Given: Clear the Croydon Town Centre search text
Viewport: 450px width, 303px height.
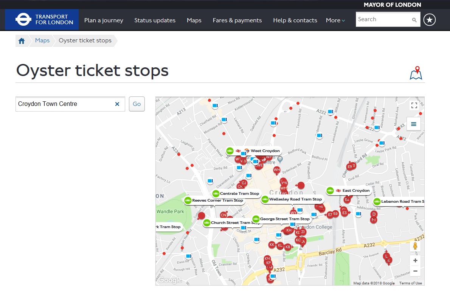Looking at the screenshot, I should 117,104.
